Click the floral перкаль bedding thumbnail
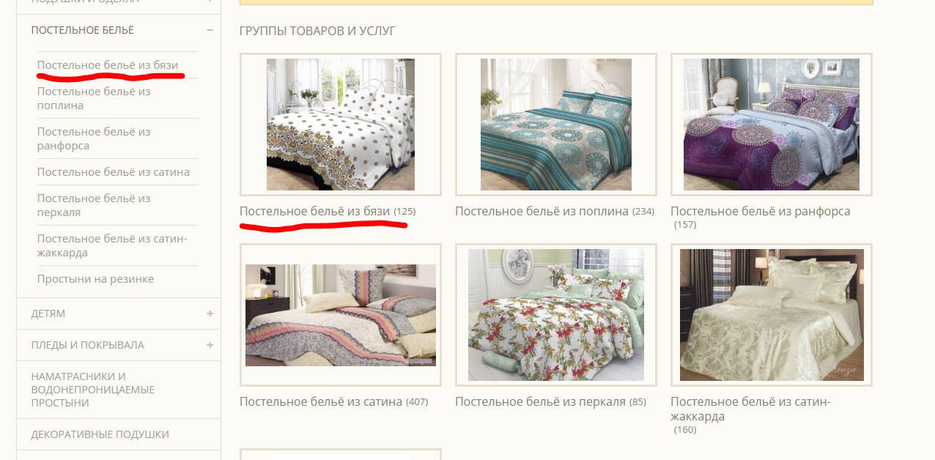Image resolution: width=935 pixels, height=460 pixels. pos(556,315)
